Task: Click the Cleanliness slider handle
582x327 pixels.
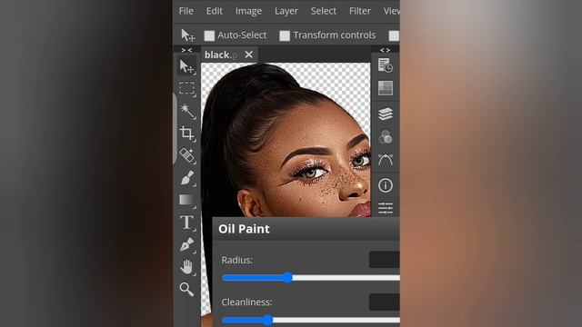Action: (267, 320)
